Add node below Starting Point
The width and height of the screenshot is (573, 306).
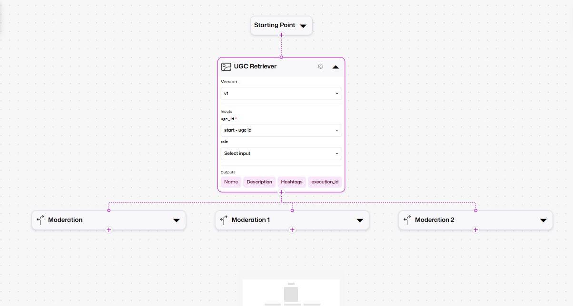[281, 35]
